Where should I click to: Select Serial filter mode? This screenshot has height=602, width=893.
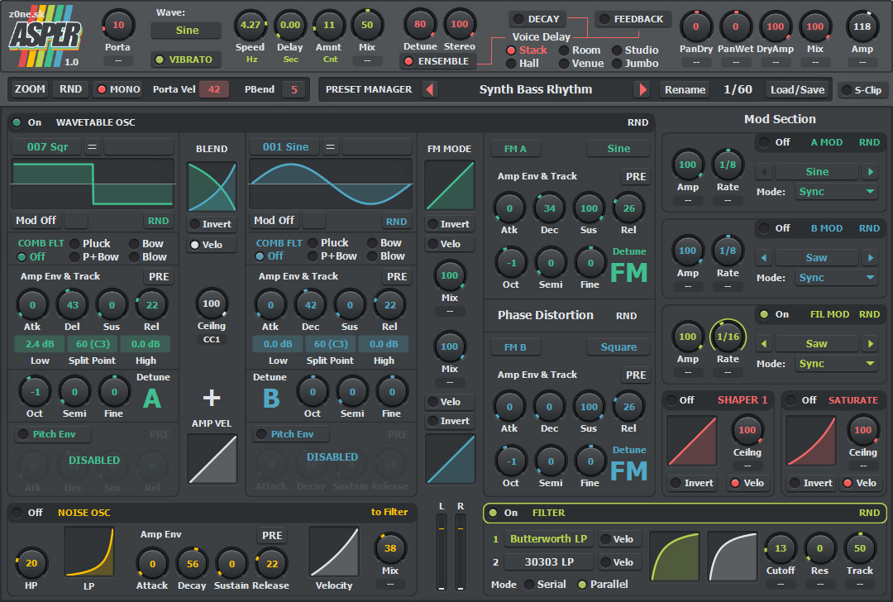click(545, 585)
